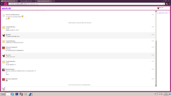Viewport: 171px width, 96px height.
Task: Bookmark this page with the star icon
Action: point(164,4)
